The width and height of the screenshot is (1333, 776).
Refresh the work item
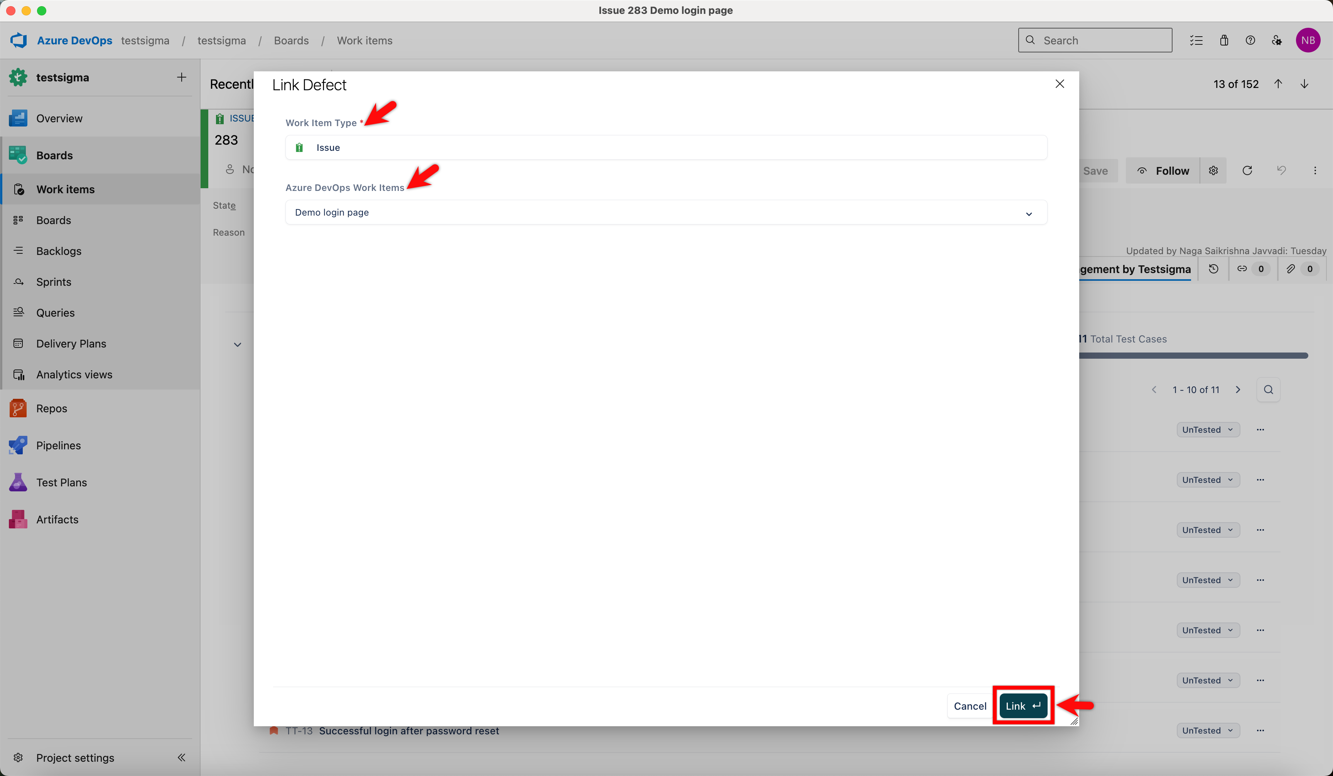pos(1247,171)
